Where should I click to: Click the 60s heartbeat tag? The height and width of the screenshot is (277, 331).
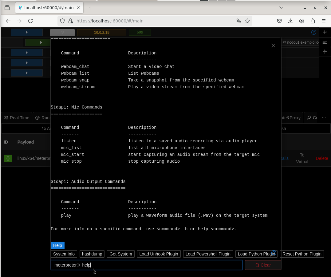140,32
